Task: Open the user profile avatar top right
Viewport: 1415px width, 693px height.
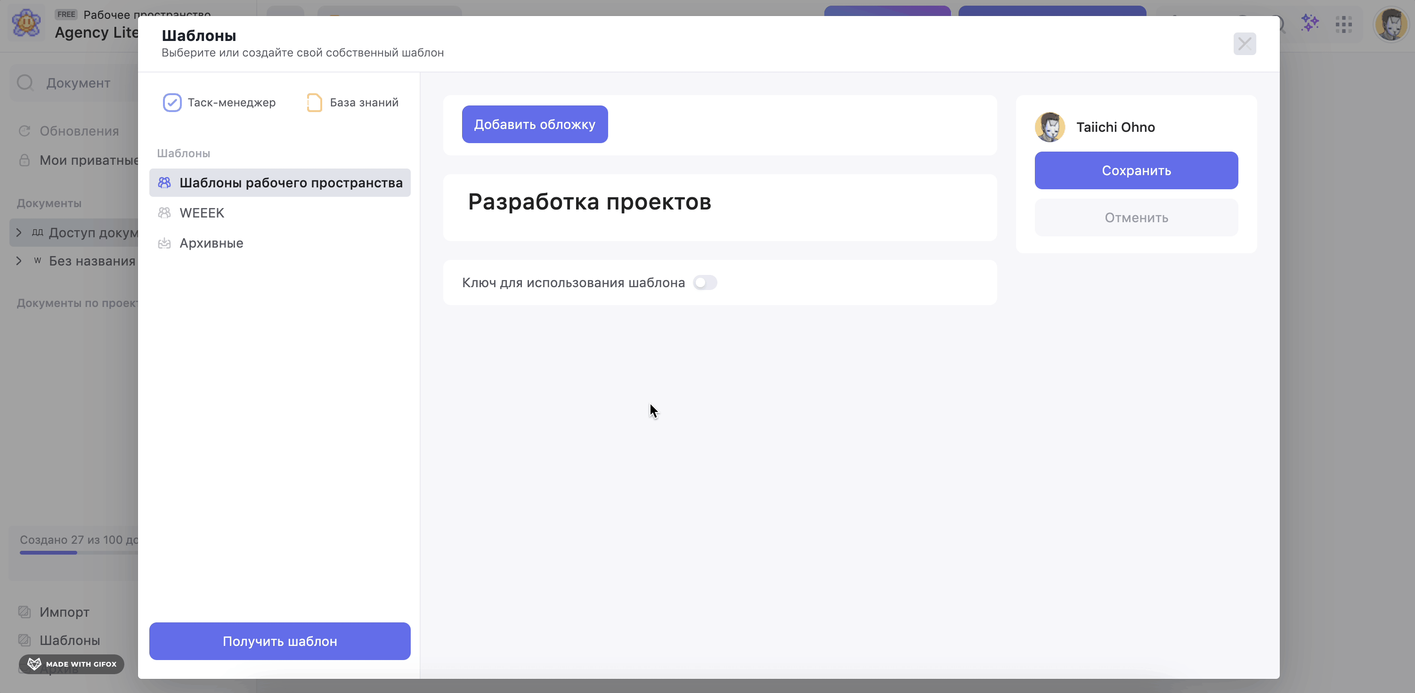Action: [x=1391, y=24]
